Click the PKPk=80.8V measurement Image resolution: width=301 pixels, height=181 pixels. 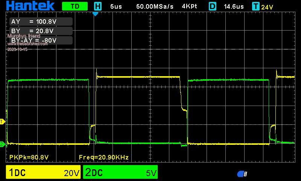click(x=29, y=157)
